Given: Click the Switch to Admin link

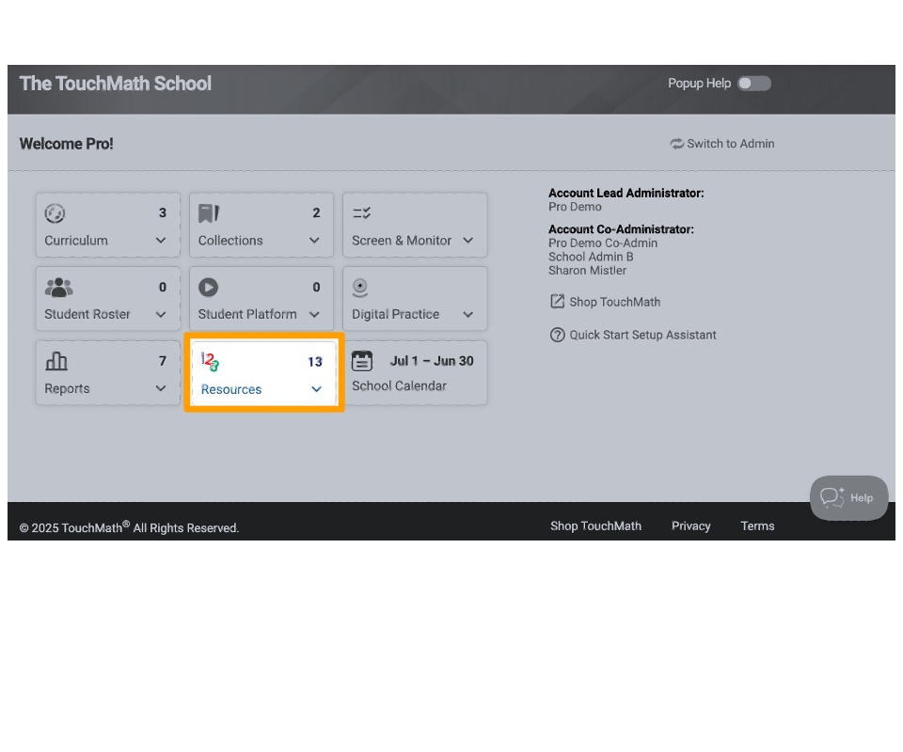Looking at the screenshot, I should click(x=730, y=144).
